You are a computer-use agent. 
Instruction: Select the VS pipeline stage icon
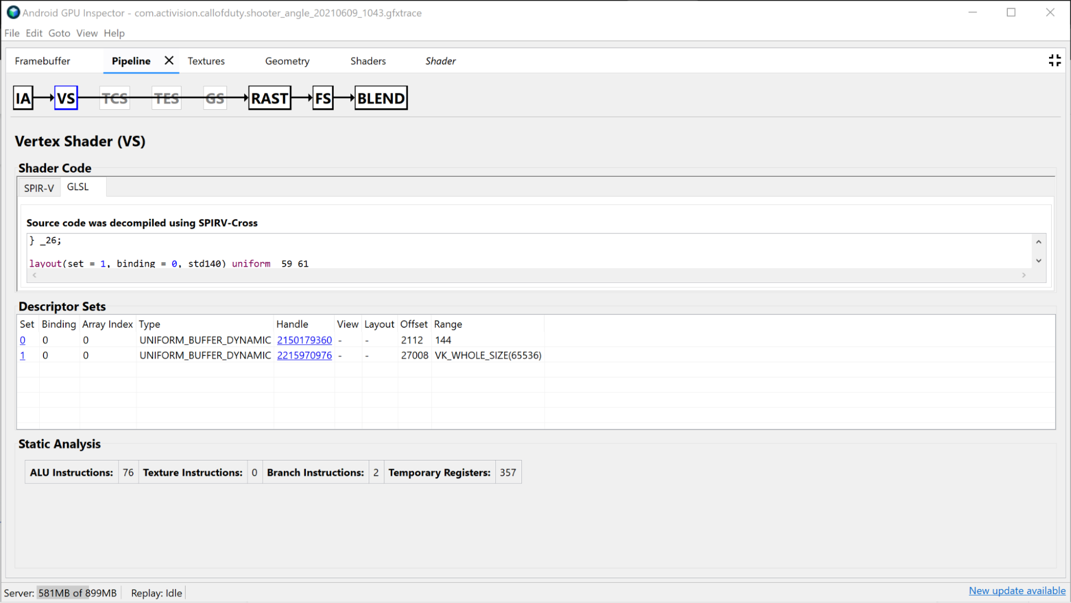click(66, 98)
